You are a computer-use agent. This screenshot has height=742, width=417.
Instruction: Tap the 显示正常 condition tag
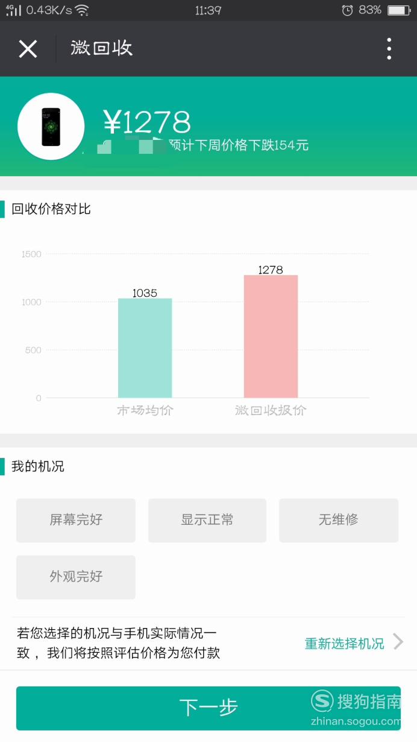point(207,520)
